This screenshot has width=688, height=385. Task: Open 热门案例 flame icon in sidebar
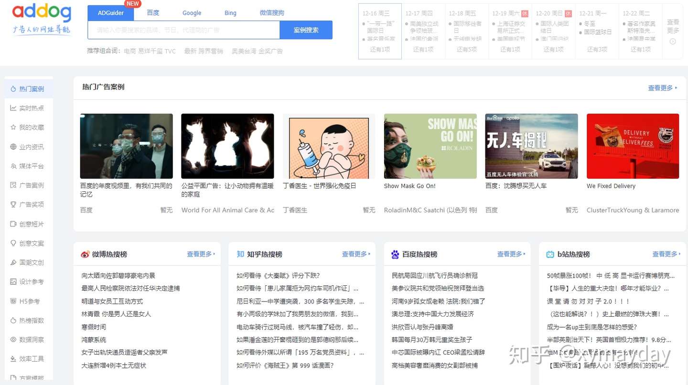coord(13,89)
